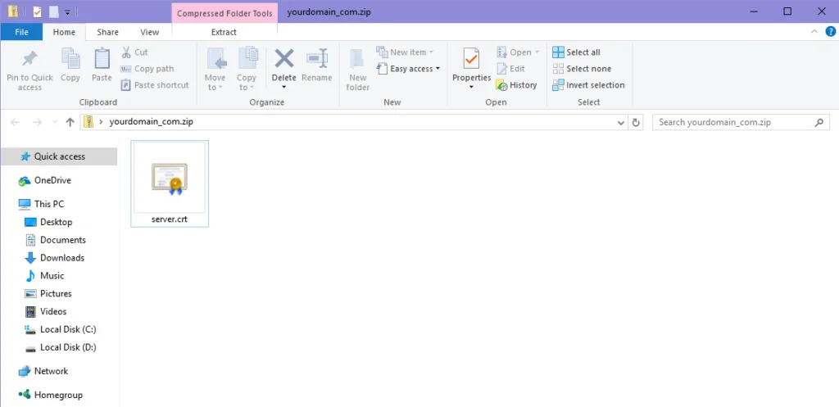Click the Up arrow navigation button

[70, 122]
